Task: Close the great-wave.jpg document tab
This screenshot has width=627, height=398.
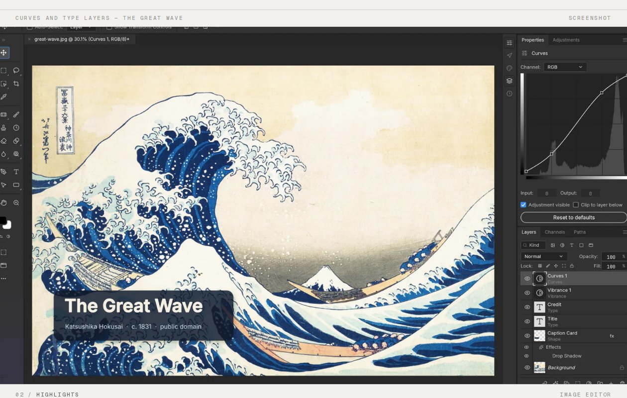Action: point(29,39)
